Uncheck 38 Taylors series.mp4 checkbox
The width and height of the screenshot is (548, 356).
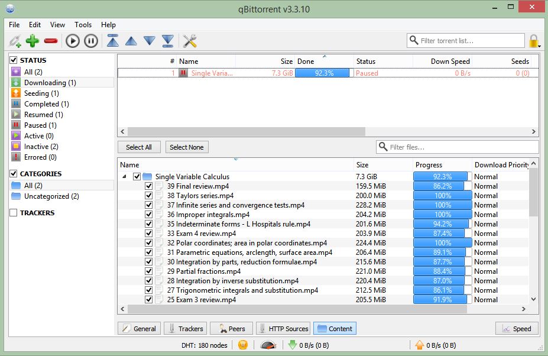point(148,196)
